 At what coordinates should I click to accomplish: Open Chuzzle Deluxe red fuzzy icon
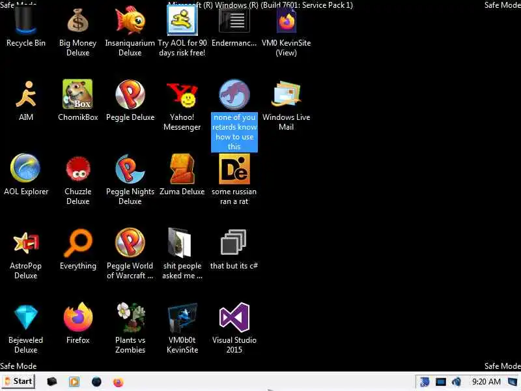point(77,169)
